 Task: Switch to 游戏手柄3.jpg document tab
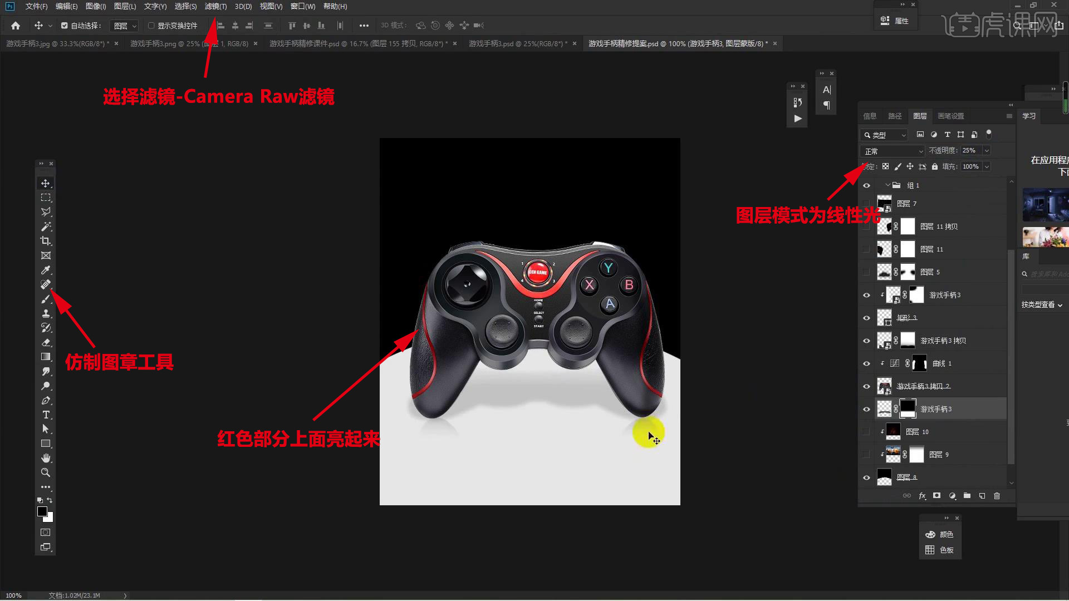(57, 43)
